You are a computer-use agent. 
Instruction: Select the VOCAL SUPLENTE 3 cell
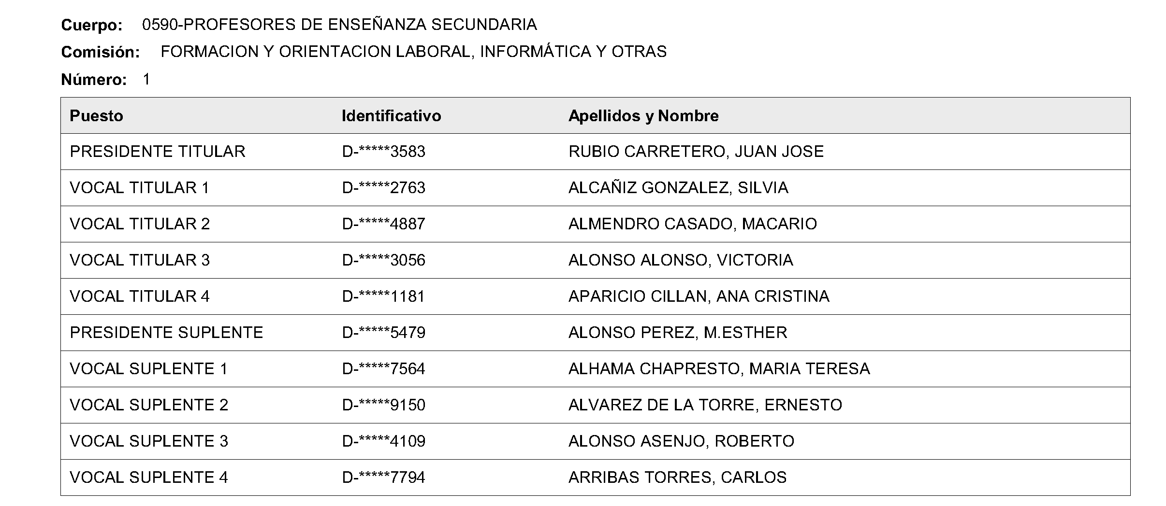point(149,441)
